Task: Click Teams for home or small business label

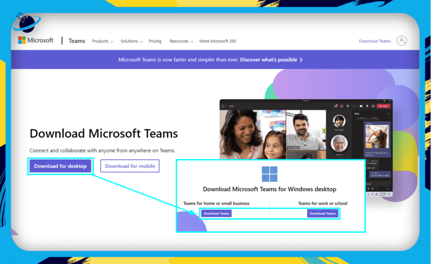Action: (x=216, y=203)
